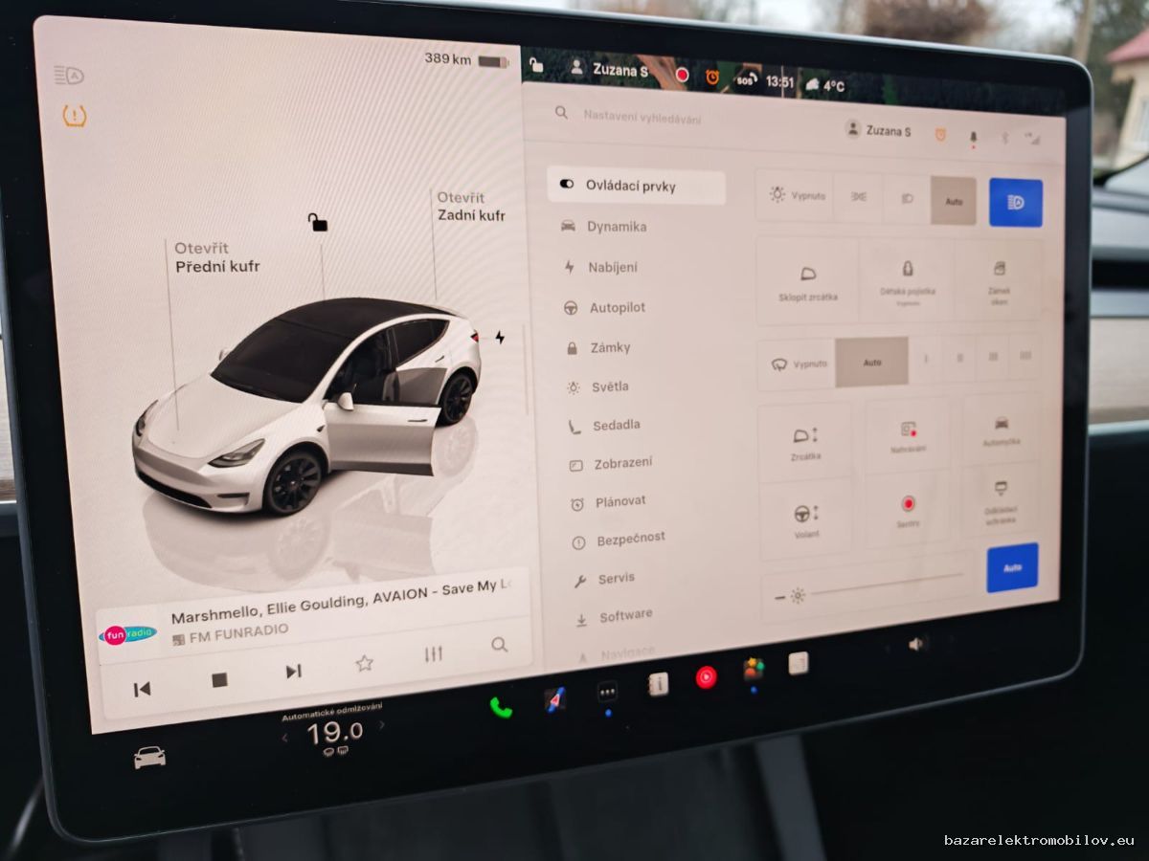The image size is (1149, 861).
Task: Open Zuzana S profile in settings header
Action: click(x=878, y=130)
